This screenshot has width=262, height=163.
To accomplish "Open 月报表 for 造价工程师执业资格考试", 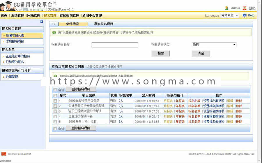I will pos(168,111).
